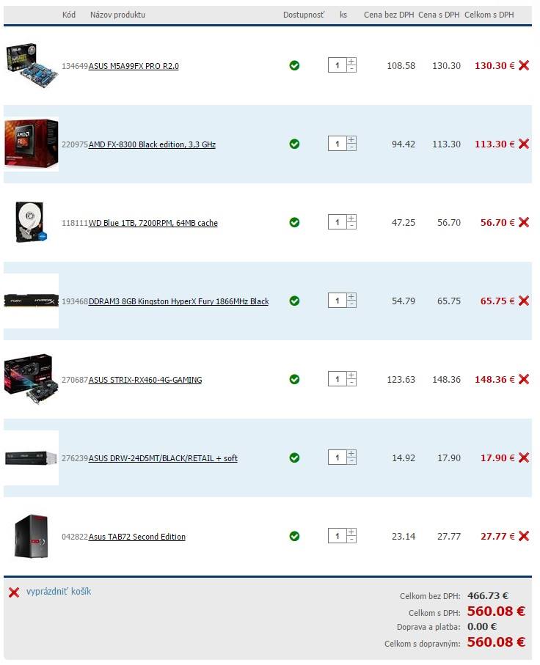Decrease quantity of ASUS STRIX-RX460-4G-GAMING

pos(351,383)
